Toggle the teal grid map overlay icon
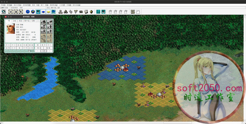 click(54, 12)
